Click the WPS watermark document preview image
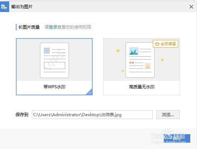Viewport: 197px width, 149px height. point(54,60)
